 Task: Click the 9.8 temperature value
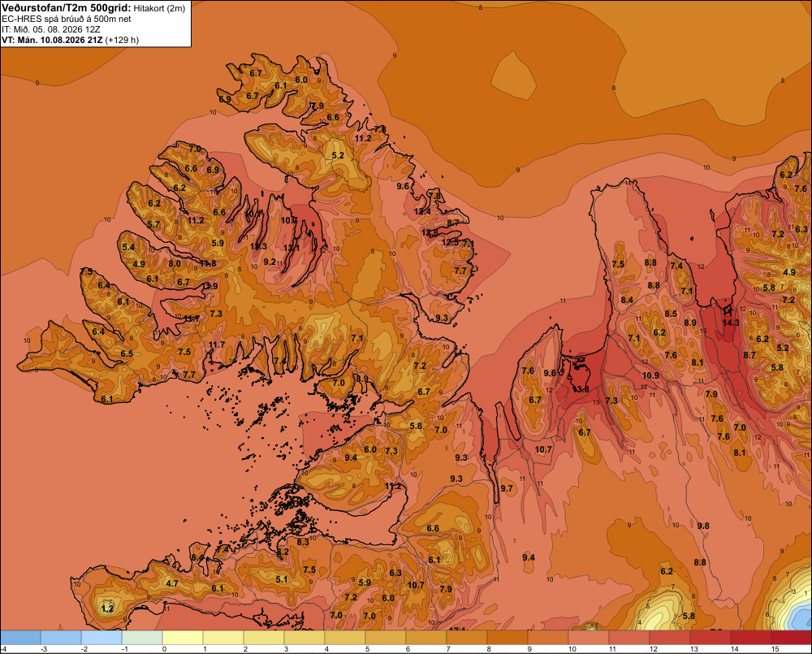(702, 526)
